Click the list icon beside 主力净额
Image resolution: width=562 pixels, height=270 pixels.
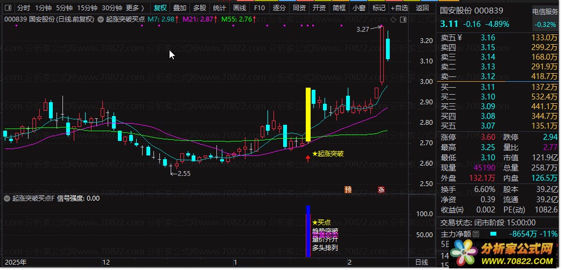coord(476,235)
